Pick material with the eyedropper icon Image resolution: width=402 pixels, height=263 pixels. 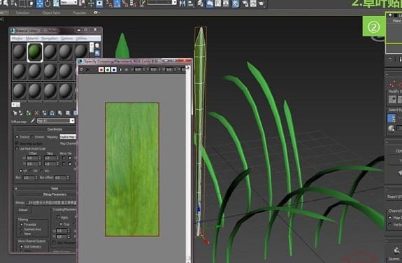point(33,120)
